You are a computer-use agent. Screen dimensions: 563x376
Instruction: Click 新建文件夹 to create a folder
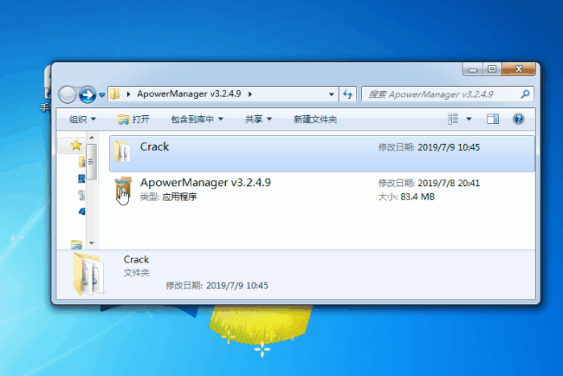(x=315, y=119)
